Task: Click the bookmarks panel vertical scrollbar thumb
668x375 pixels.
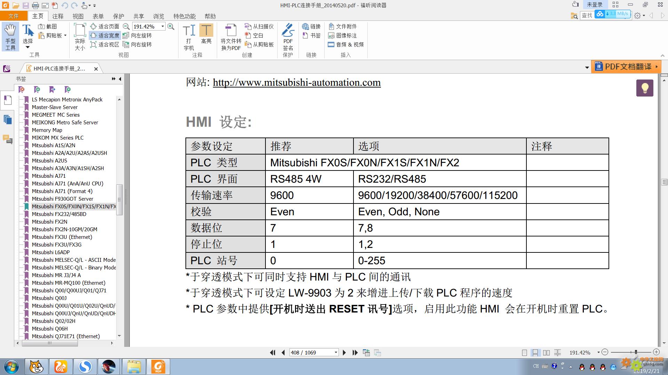Action: click(x=119, y=200)
